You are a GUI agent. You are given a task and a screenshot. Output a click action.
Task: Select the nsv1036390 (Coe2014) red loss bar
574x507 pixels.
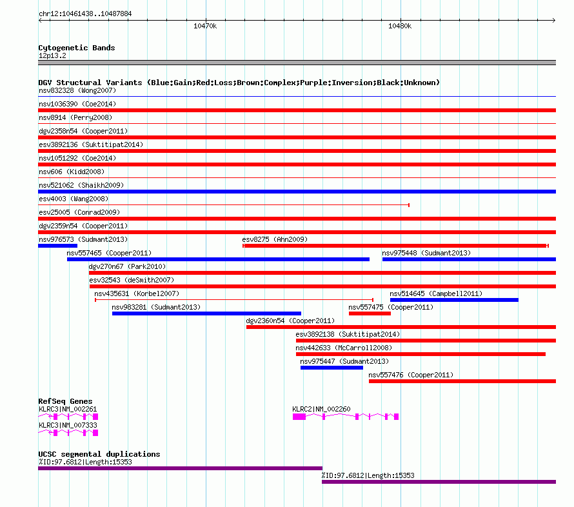pyautogui.click(x=297, y=110)
